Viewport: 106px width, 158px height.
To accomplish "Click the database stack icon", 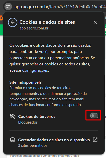I will click(12, 140).
